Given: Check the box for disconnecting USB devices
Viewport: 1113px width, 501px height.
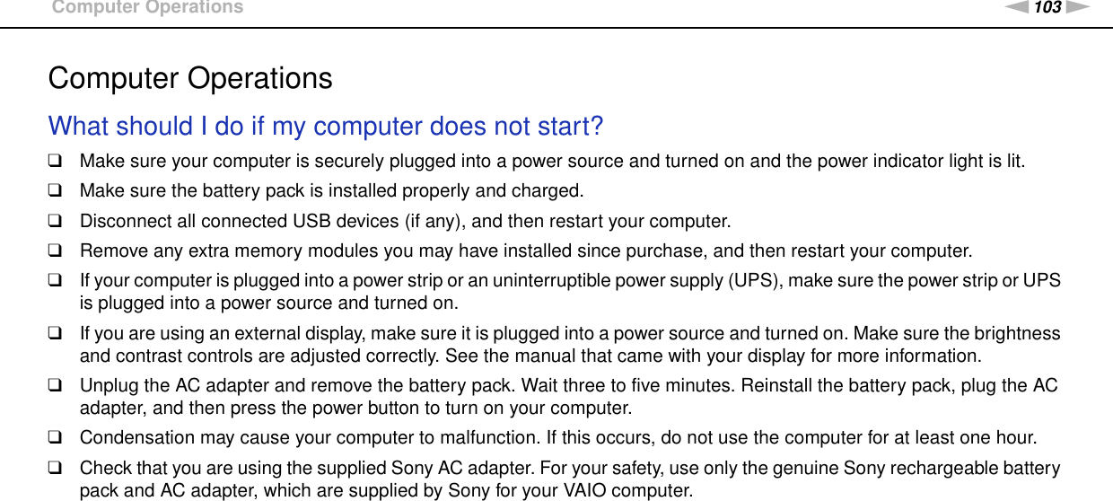Looking at the screenshot, I should click(56, 221).
